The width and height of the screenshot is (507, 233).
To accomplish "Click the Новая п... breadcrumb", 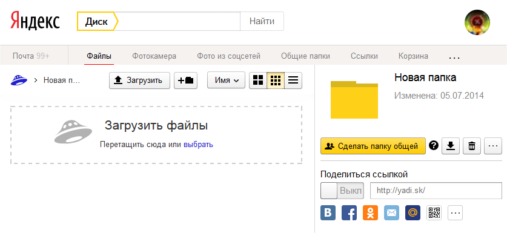I will point(62,80).
